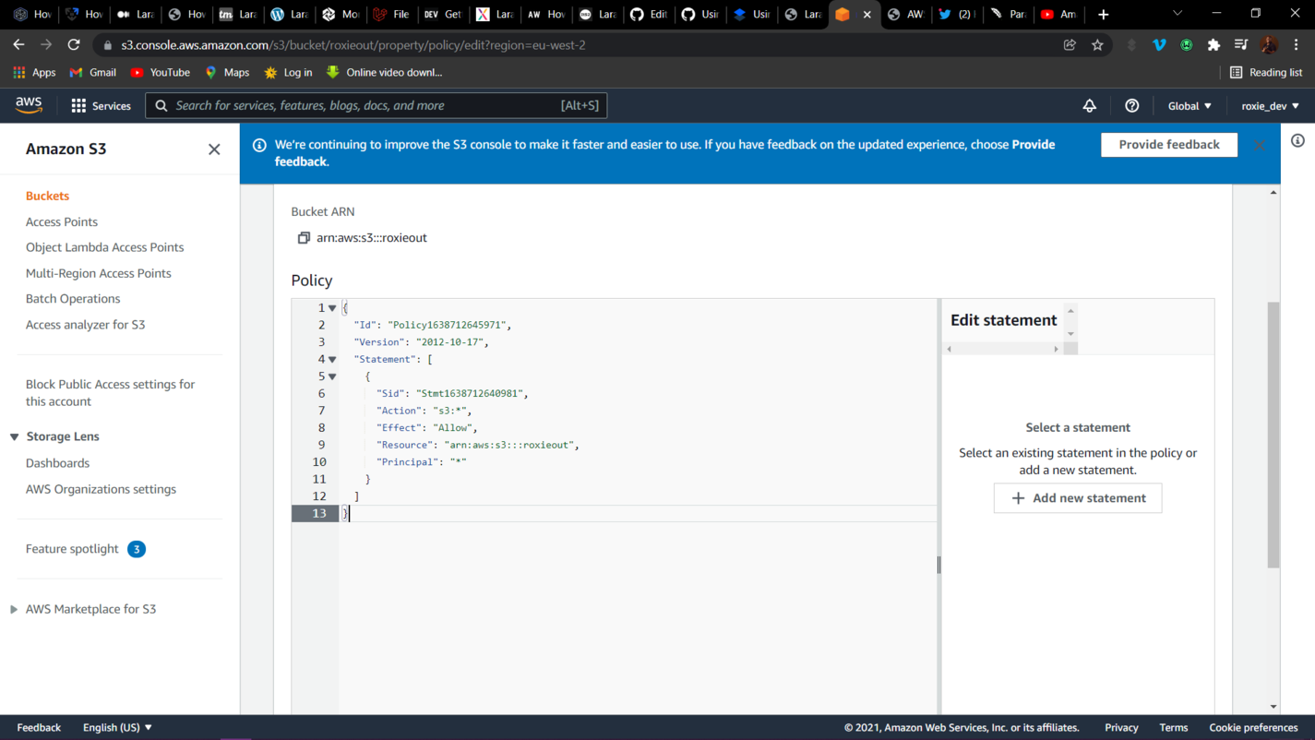Collapse the Storage Lens section
This screenshot has width=1315, height=740.
pyautogui.click(x=15, y=436)
